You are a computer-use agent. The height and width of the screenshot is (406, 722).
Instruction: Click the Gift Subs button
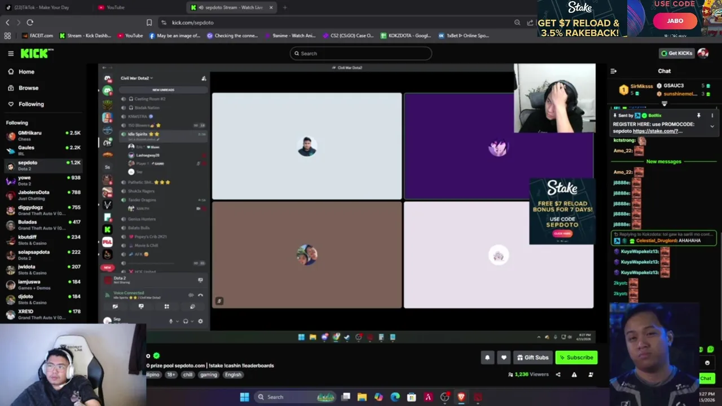[x=532, y=358]
